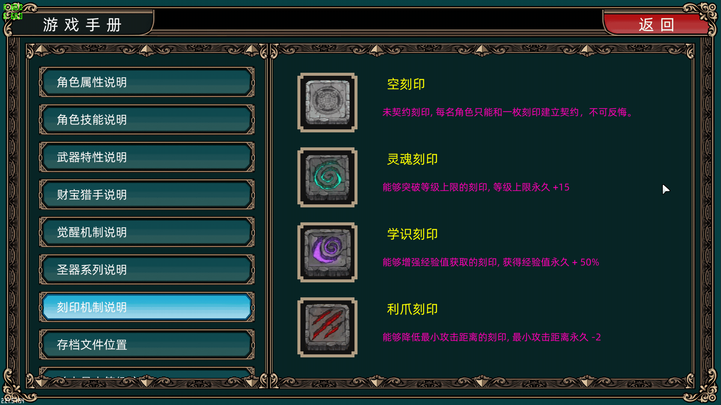Click the 灵魂刻印 title text

pyautogui.click(x=412, y=159)
